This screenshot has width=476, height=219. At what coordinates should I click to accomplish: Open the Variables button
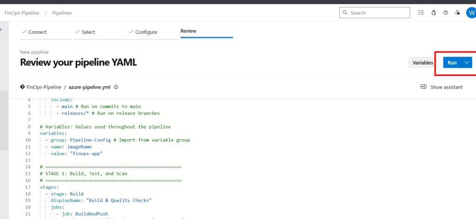(423, 63)
